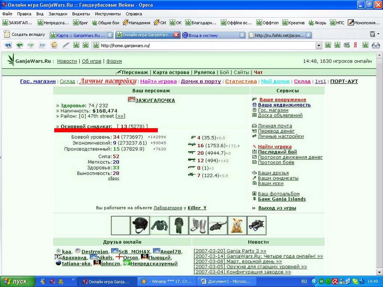Click the armored boots equipment slot

(199, 225)
